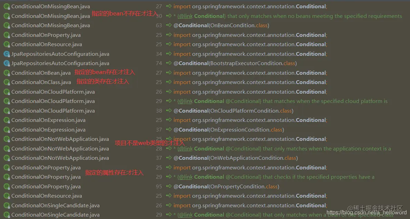Image resolution: width=410 pixels, height=219 pixels.
Task: Click annotation icon of ConditionalOnSingleCandidate.java line 26 row
Action: pyautogui.click(x=7, y=206)
